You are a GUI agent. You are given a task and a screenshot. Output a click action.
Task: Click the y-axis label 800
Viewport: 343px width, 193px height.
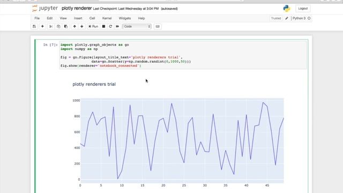tap(77, 116)
